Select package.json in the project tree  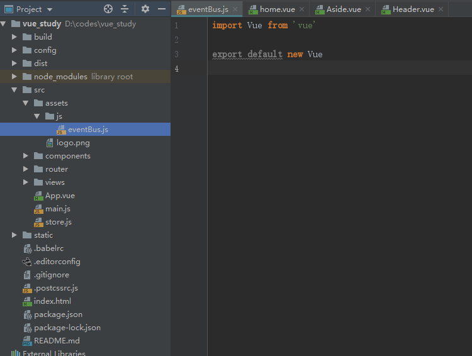[x=58, y=314]
